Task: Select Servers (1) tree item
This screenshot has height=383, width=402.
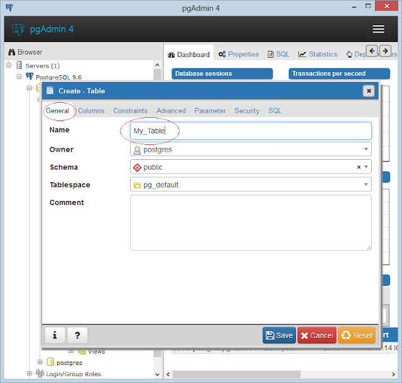Action: (42, 66)
